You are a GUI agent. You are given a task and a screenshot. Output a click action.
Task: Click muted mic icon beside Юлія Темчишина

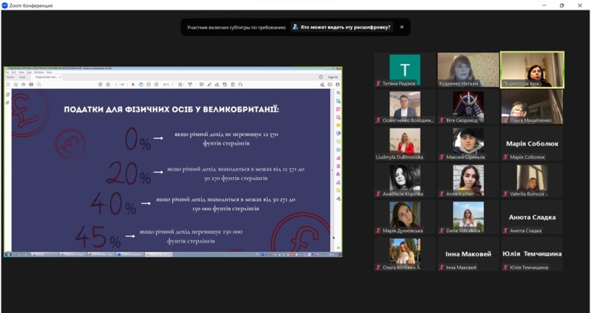point(505,267)
